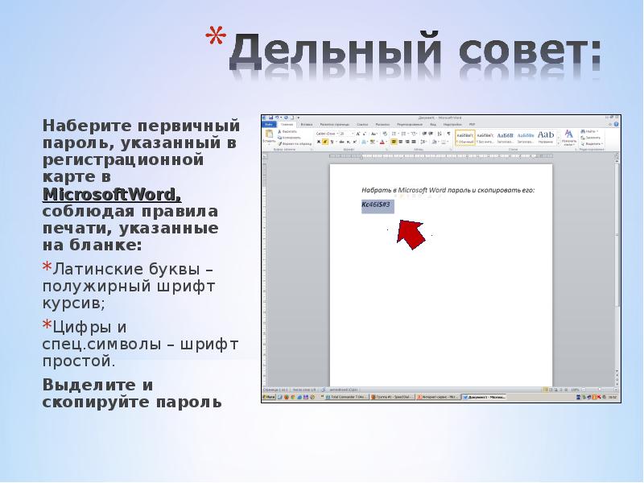The image size is (644, 483).
Task: Click the Windows Start (Пуск) button
Action: (269, 397)
